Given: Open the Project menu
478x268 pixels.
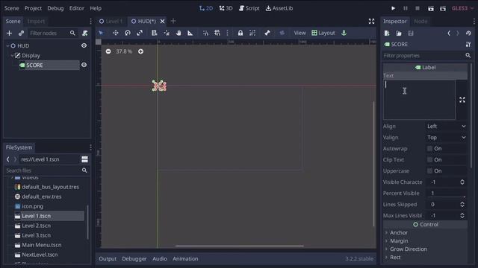Looking at the screenshot, I should [33, 8].
